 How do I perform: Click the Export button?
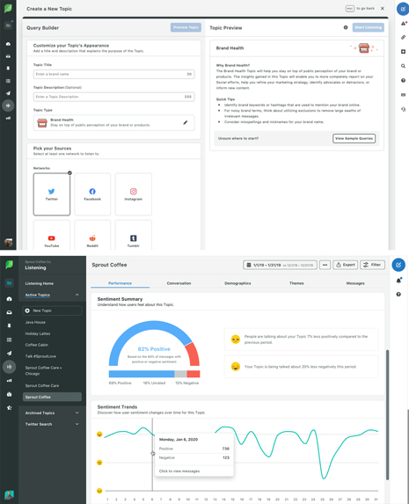pos(346,265)
